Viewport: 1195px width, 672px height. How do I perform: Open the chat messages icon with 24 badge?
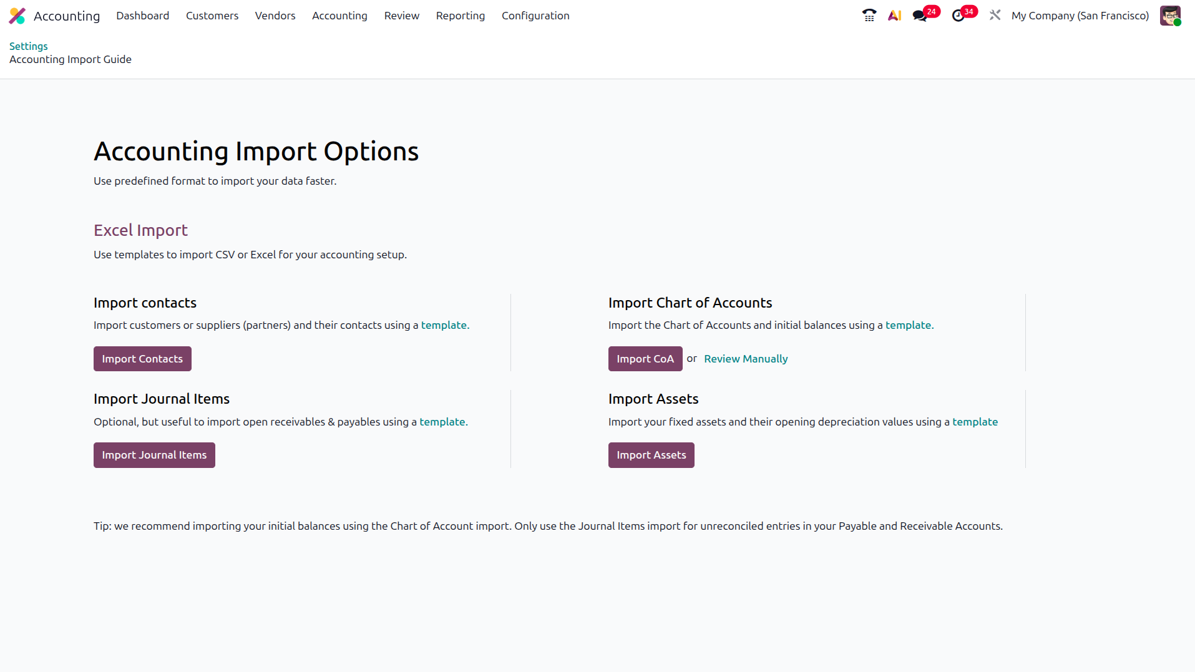pyautogui.click(x=920, y=16)
